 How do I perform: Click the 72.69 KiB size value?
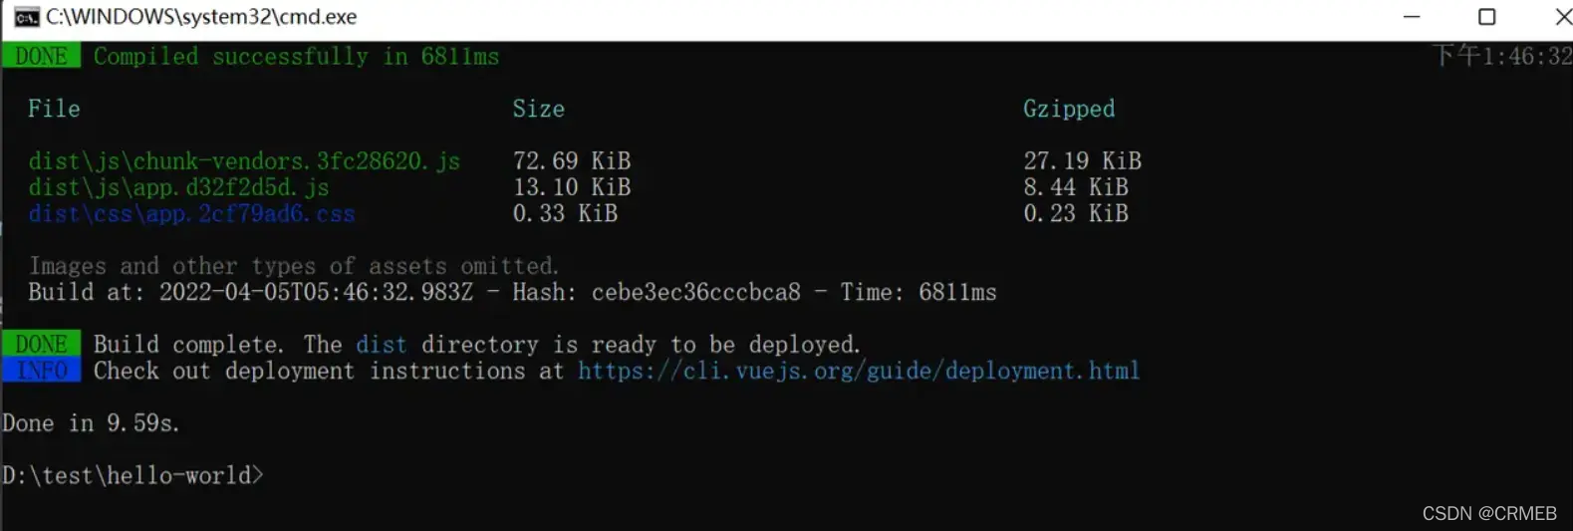point(572,160)
